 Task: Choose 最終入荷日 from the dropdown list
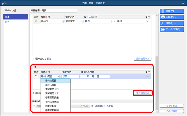pyautogui.click(x=55, y=85)
